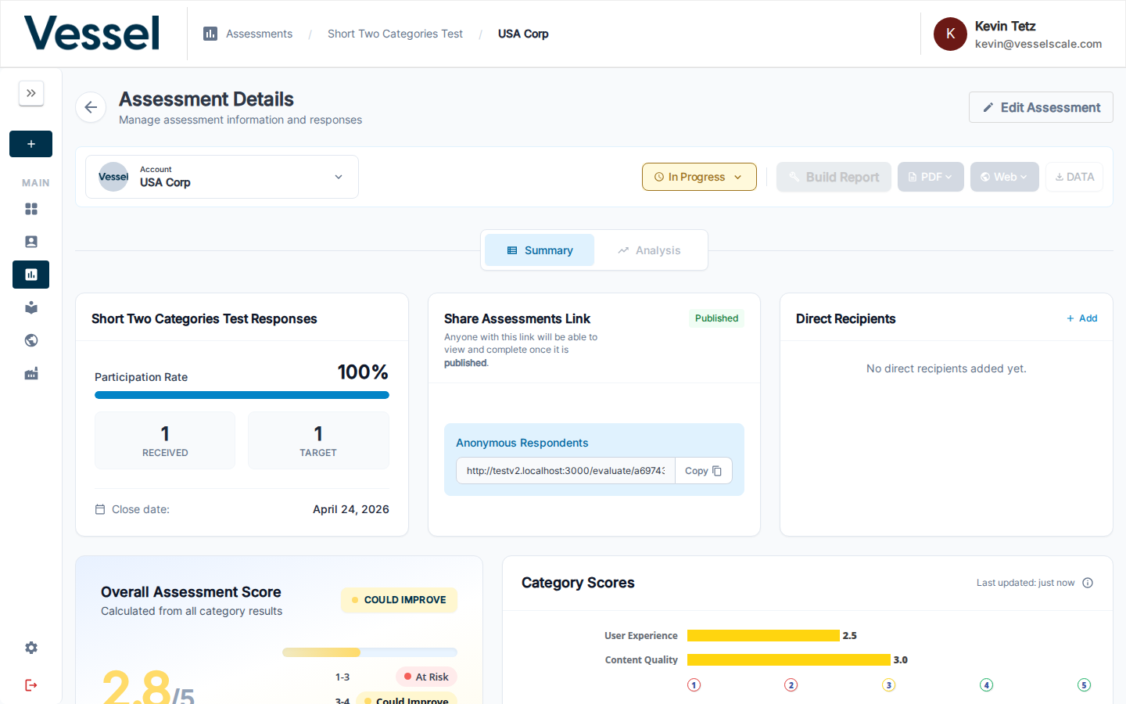Click the DATA download button
Image resolution: width=1126 pixels, height=704 pixels.
pos(1074,177)
